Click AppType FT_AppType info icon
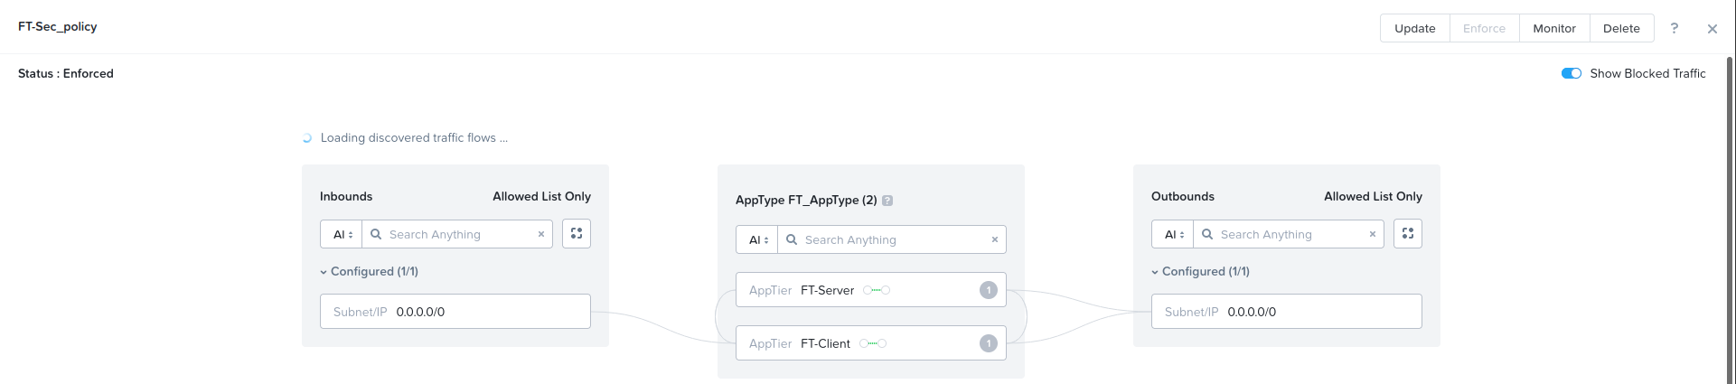The image size is (1736, 384). pos(887,201)
